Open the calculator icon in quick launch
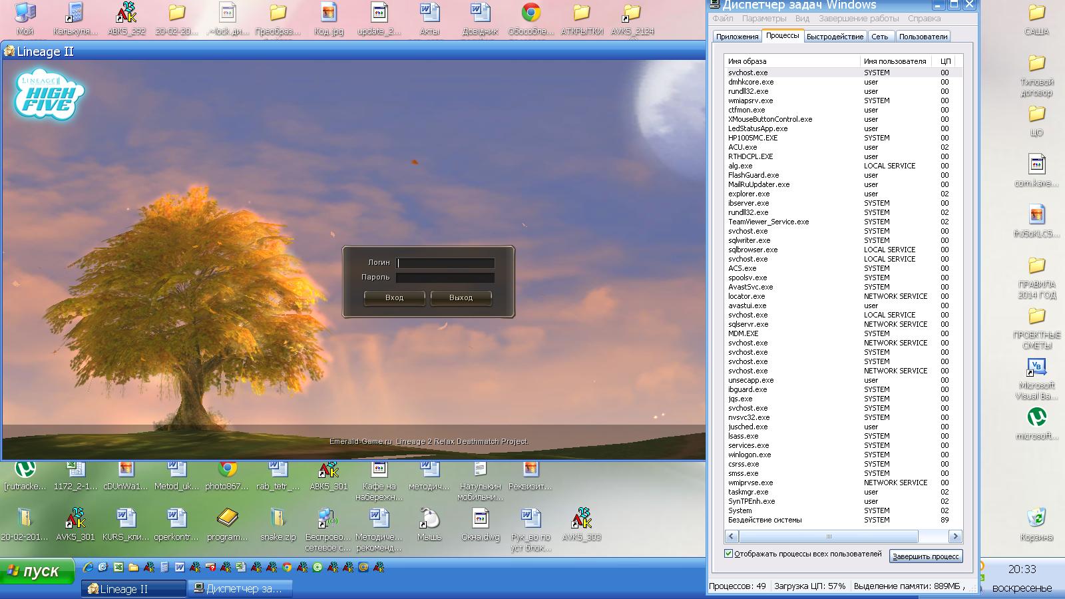This screenshot has width=1065, height=599. coord(164,568)
